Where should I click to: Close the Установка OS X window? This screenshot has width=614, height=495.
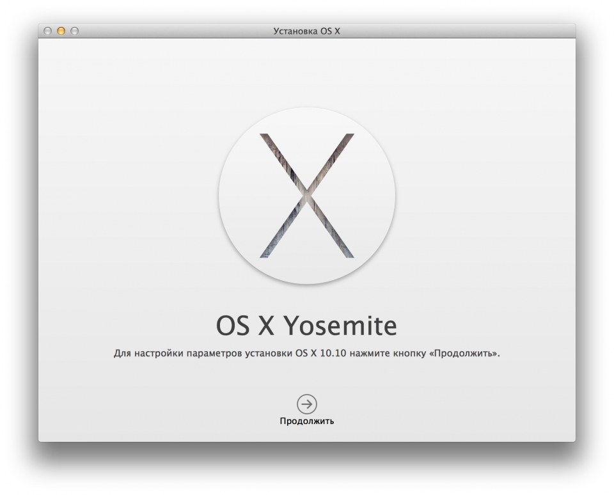coord(48,31)
